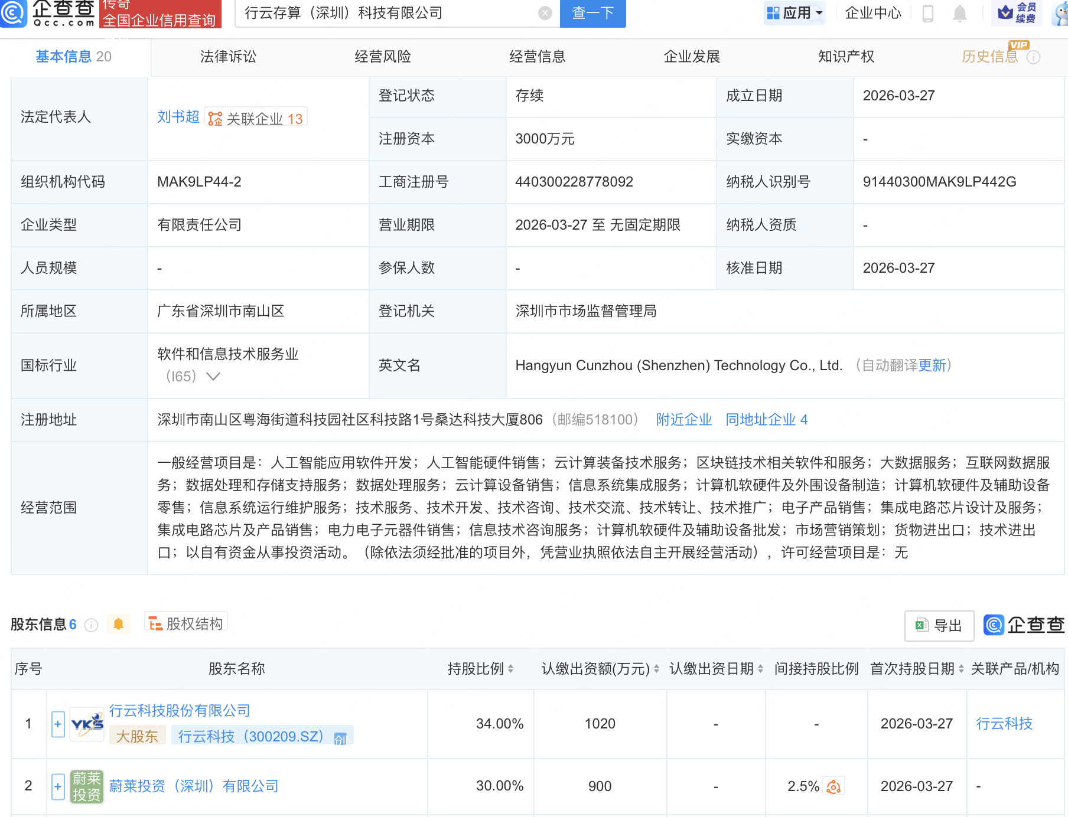Click the 行云科技 YKS company logo
The width and height of the screenshot is (1068, 817).
click(87, 724)
